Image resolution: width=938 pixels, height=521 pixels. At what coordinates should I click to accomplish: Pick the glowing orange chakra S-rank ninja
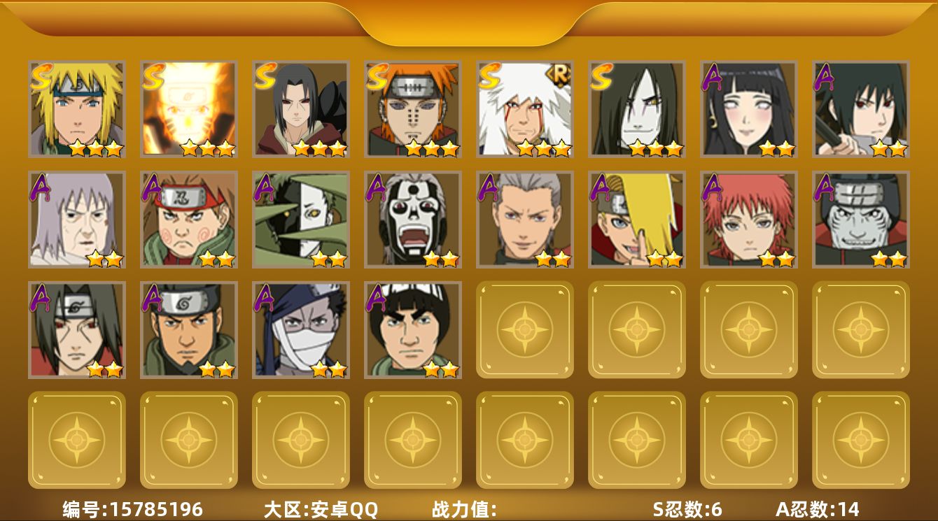[x=189, y=109]
